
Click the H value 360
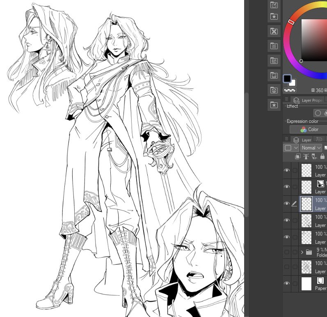(x=320, y=90)
